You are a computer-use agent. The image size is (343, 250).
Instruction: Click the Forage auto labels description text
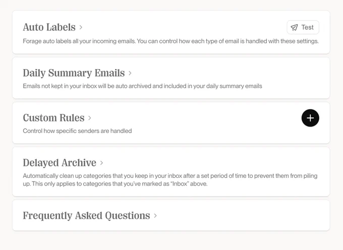click(x=170, y=41)
